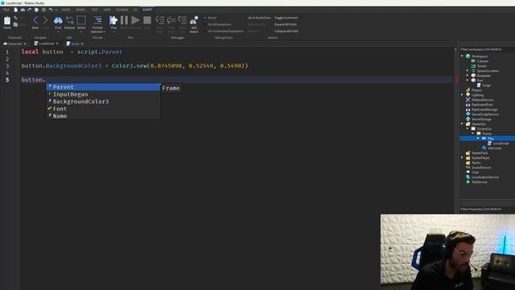Open the LocalScript editor tab
Image resolution: width=515 pixels, height=290 pixels.
coord(46,43)
